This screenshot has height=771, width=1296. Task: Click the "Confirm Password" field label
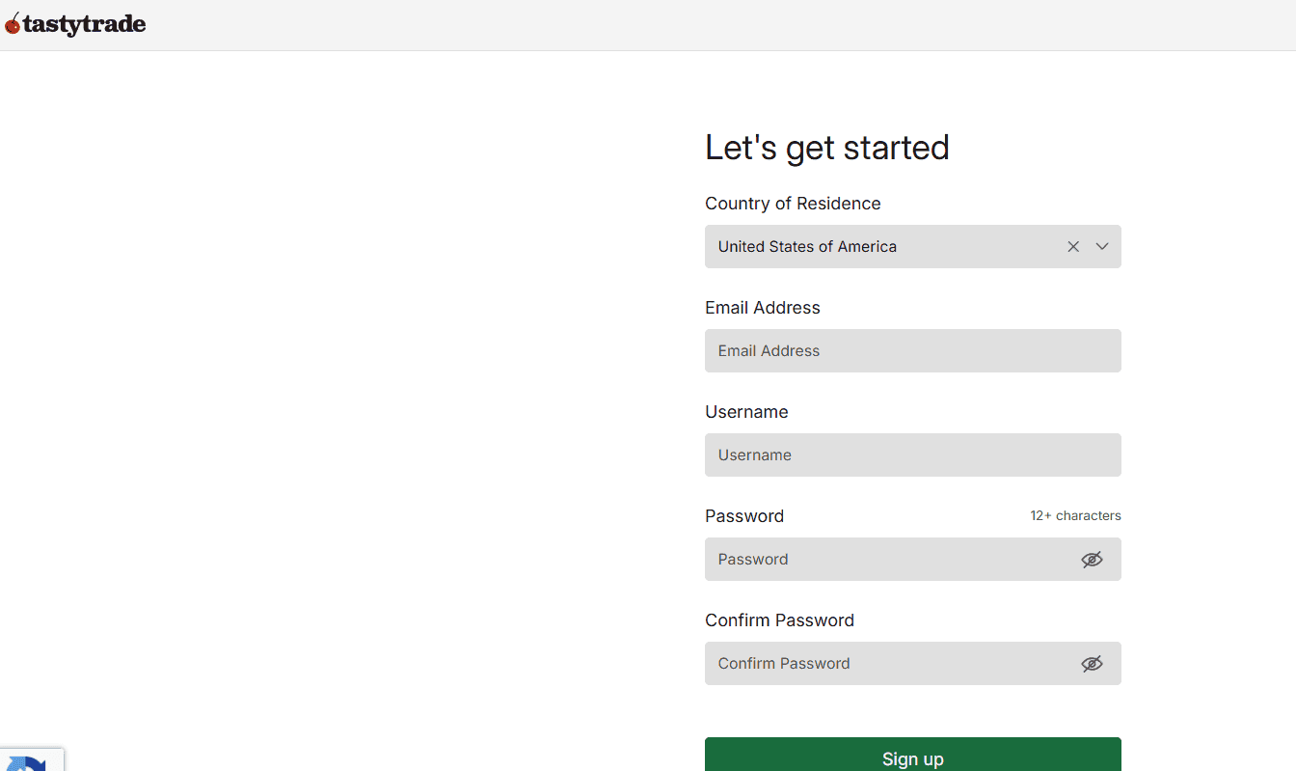779,620
